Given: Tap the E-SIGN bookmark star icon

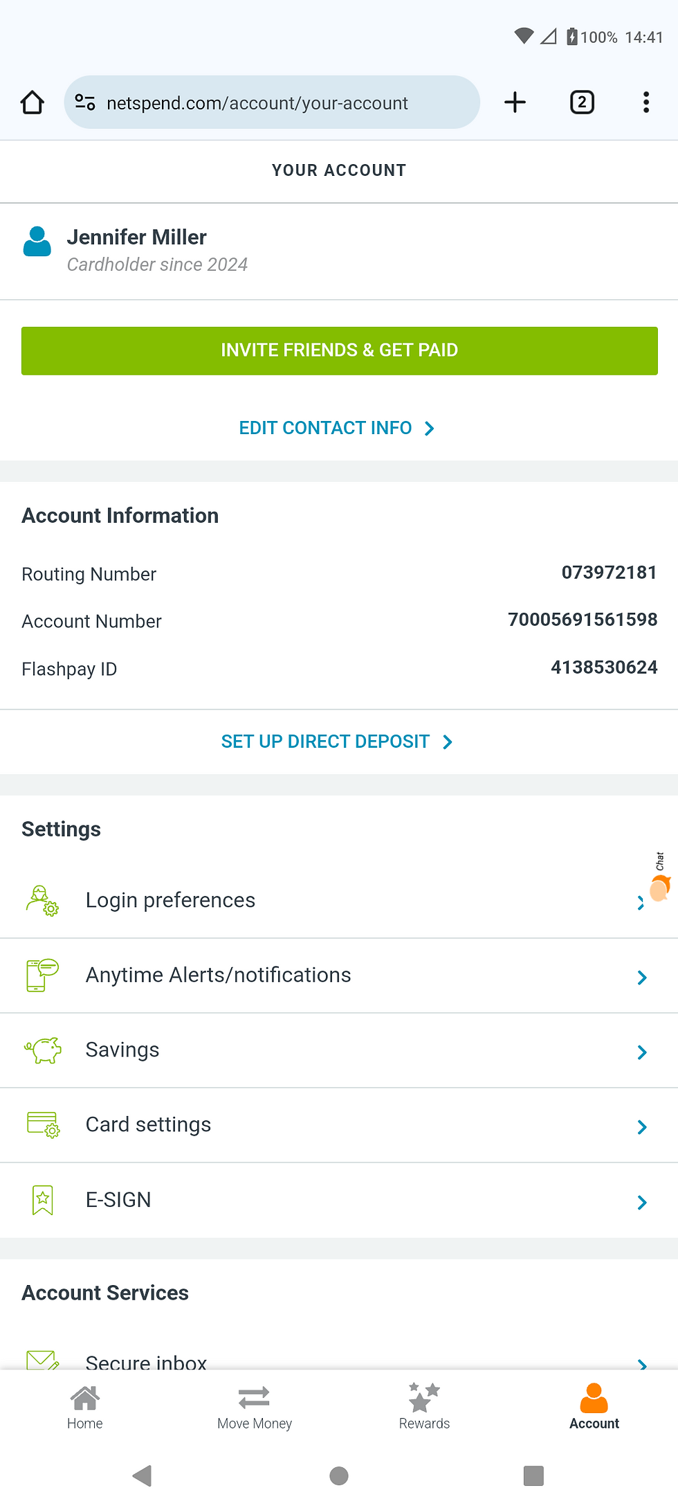Looking at the screenshot, I should [x=43, y=1200].
